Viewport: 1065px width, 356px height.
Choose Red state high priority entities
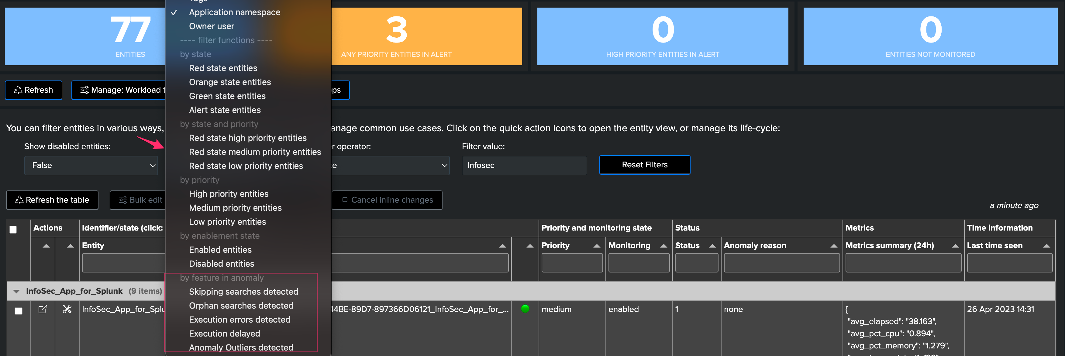(248, 138)
